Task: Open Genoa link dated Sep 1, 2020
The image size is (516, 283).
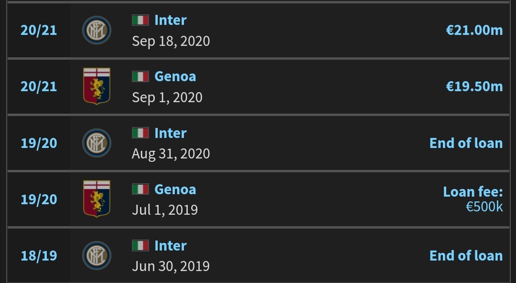Action: (x=175, y=76)
